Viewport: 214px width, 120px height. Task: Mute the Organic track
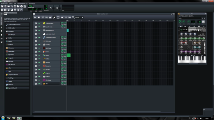click(39, 73)
